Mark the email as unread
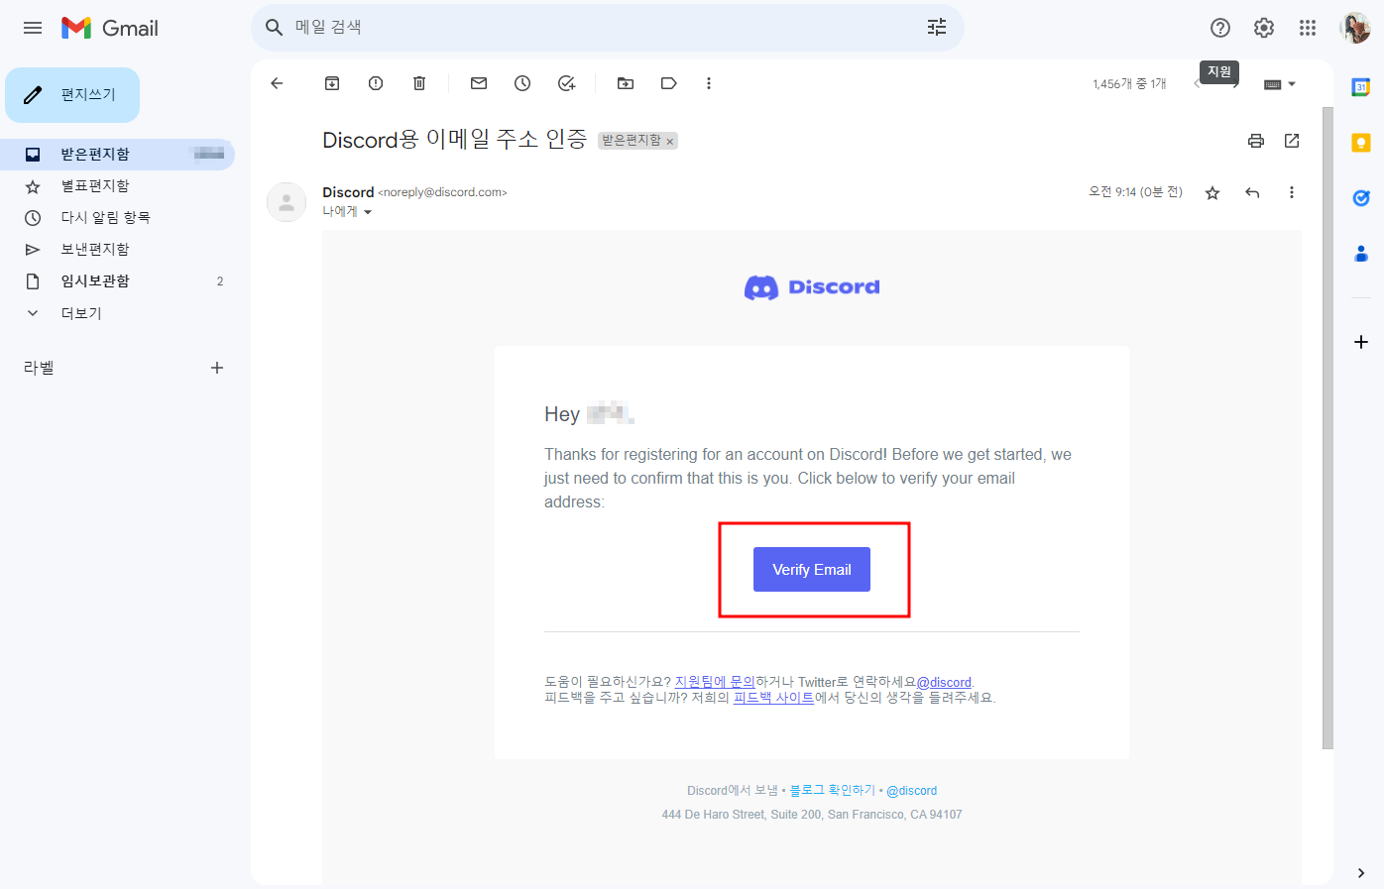Image resolution: width=1384 pixels, height=889 pixels. tap(479, 83)
